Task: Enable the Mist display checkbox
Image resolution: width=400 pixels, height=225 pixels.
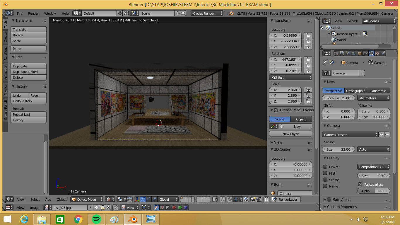Action: coord(325,173)
